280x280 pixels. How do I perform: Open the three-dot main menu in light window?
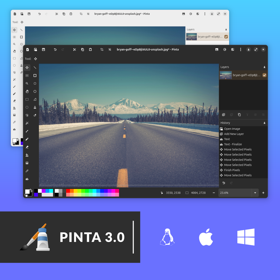click(x=205, y=14)
